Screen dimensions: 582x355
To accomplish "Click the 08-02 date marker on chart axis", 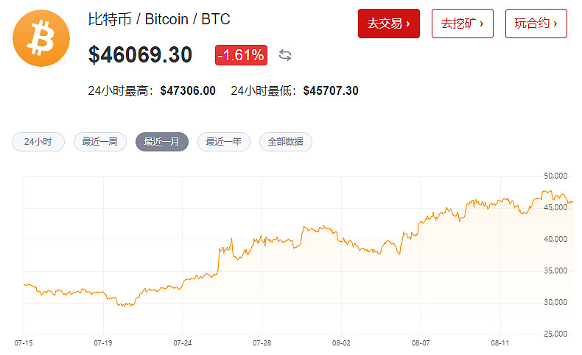I will coord(341,343).
